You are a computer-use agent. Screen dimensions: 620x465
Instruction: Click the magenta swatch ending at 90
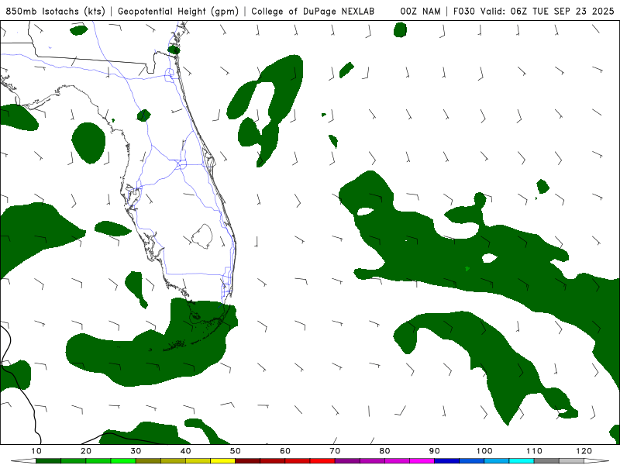pos(422,461)
